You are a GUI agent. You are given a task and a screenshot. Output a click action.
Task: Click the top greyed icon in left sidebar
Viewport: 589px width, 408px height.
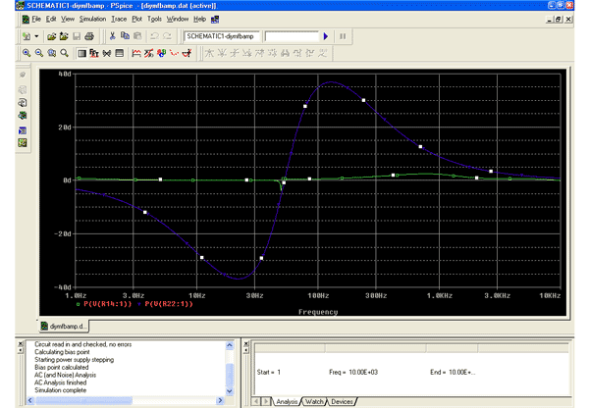pos(23,76)
